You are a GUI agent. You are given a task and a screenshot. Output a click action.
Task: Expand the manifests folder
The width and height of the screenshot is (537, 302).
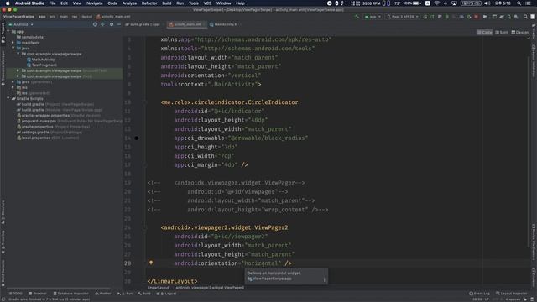coord(13,43)
